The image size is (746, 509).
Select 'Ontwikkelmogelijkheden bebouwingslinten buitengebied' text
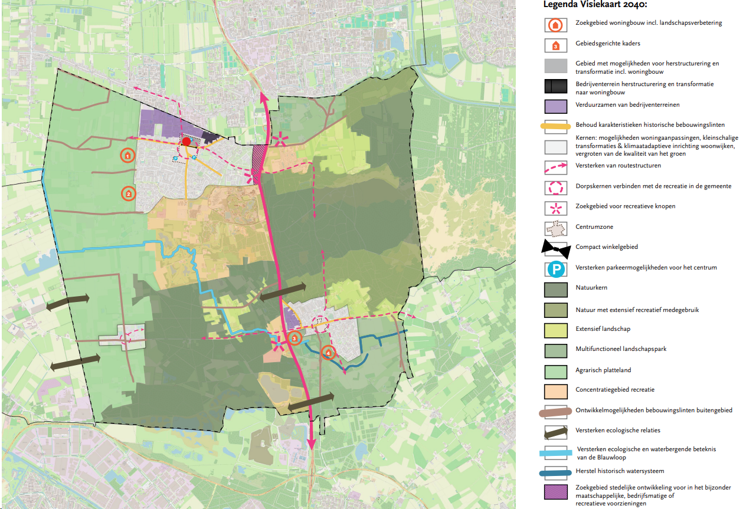coord(654,411)
